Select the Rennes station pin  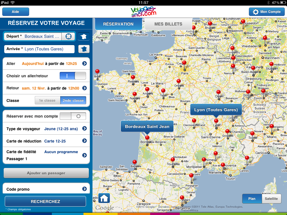[x=133, y=80]
